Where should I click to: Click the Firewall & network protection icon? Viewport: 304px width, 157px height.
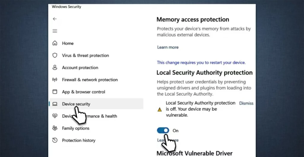[55, 80]
